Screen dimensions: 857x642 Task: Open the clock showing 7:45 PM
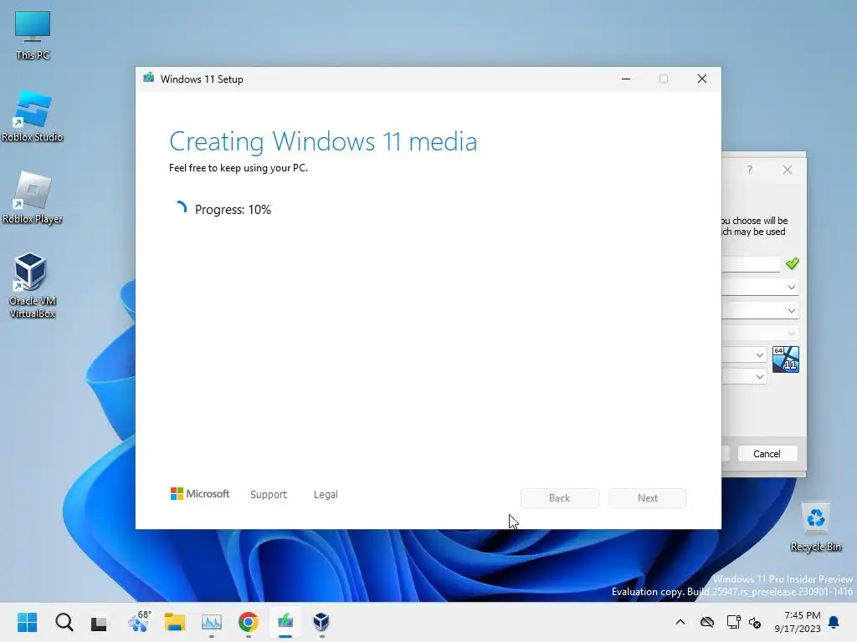pos(798,622)
